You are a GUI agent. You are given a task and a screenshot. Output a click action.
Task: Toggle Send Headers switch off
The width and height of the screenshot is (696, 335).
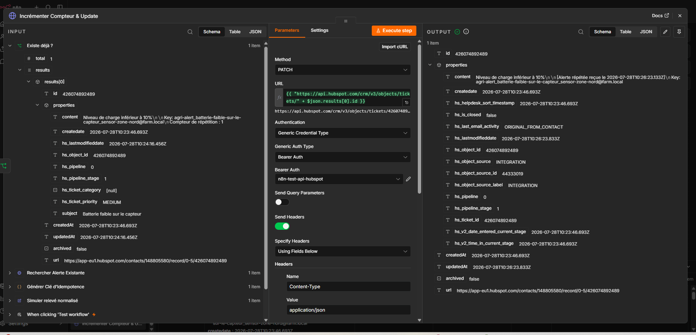coord(282,226)
